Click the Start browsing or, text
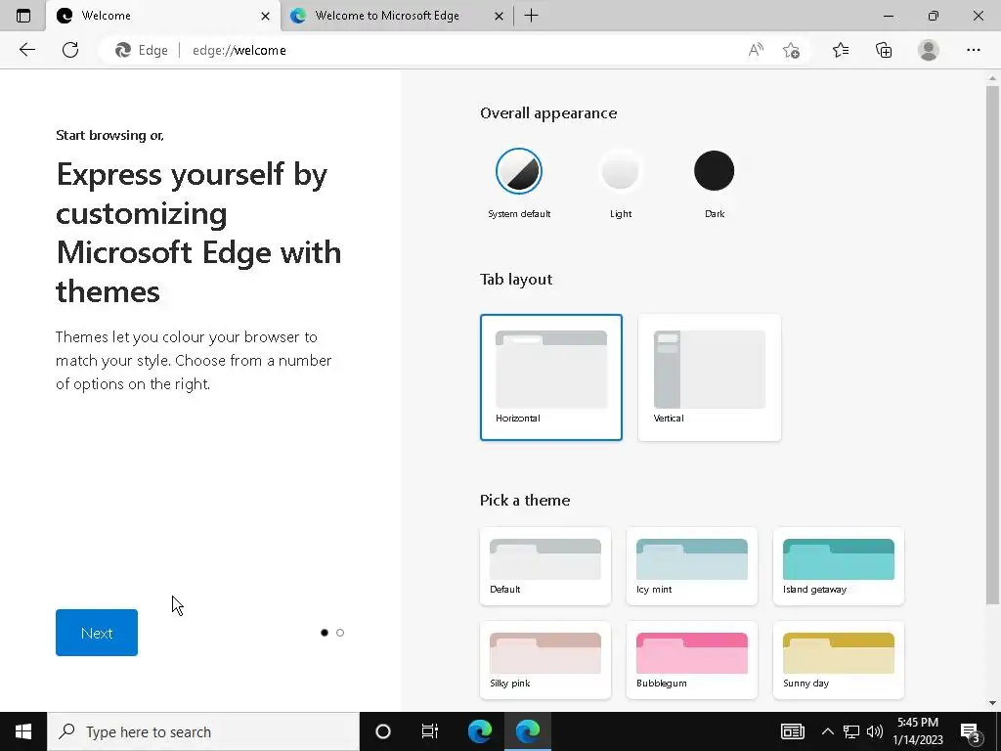 click(x=109, y=135)
